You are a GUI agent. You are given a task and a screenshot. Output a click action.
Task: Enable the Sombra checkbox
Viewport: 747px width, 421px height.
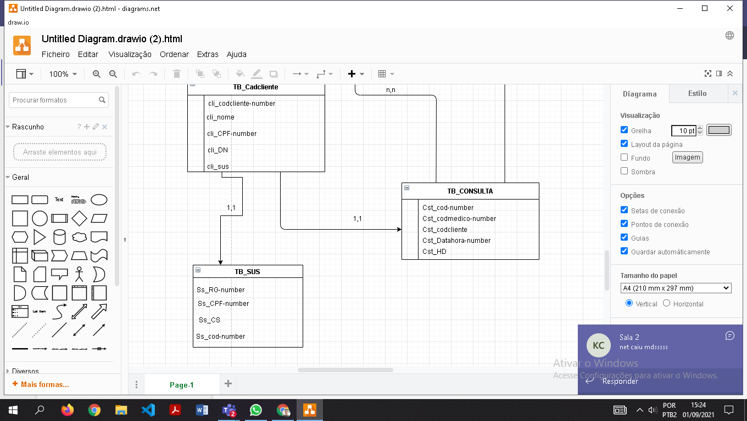(x=624, y=171)
